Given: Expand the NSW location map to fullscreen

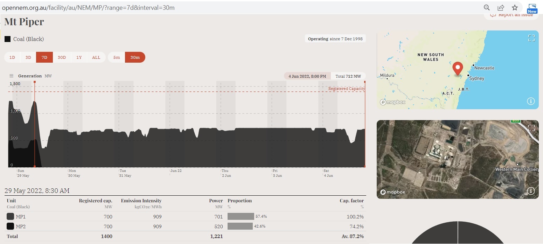Looking at the screenshot, I should click(531, 38).
